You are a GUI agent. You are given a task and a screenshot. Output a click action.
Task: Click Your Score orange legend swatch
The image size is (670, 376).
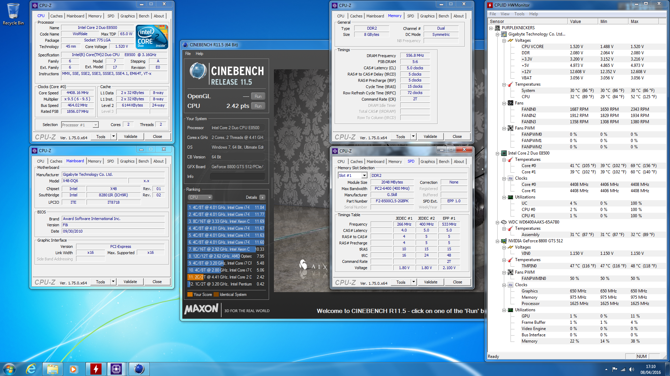[x=190, y=295]
